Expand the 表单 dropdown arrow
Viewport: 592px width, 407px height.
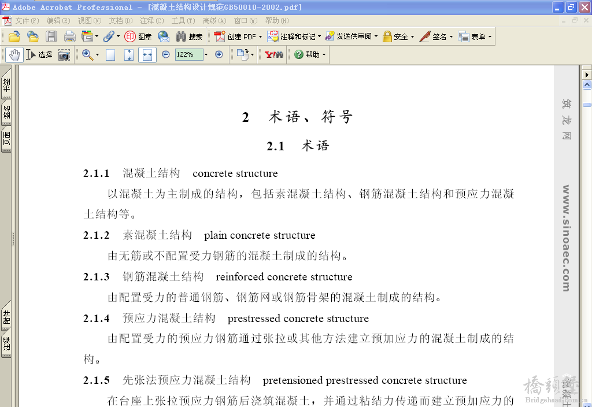(490, 36)
